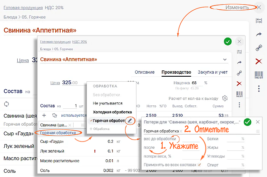The height and width of the screenshot is (177, 267).
Task: Click the pencil icon next to Горячая обработка
Action: point(130,121)
